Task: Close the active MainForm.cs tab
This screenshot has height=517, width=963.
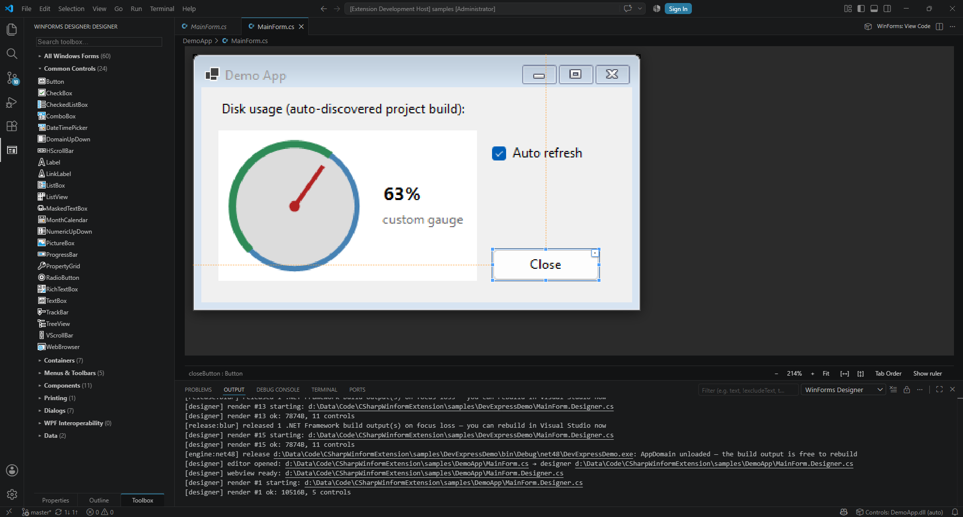Action: click(x=301, y=27)
